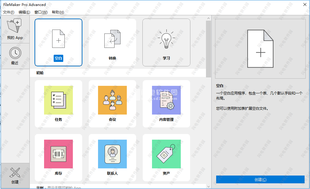
Task: Select the 创建 sidebar tab with pencil icon
Action: 15,176
